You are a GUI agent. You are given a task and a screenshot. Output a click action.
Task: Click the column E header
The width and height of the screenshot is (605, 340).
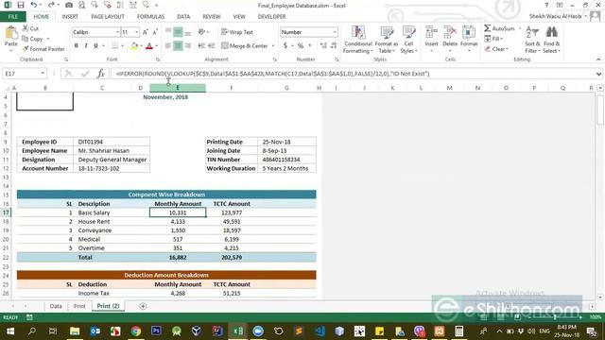(x=178, y=88)
